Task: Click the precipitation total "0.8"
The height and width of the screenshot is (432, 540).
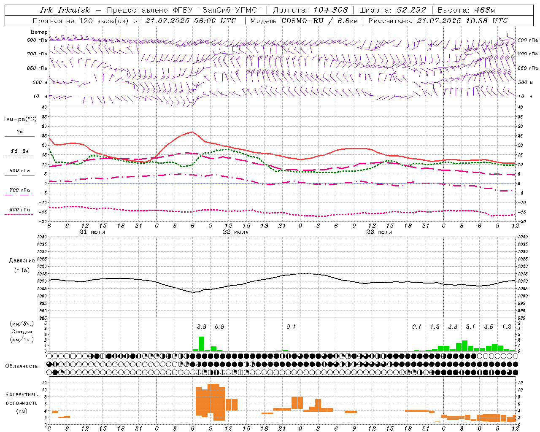Action: coord(219,327)
